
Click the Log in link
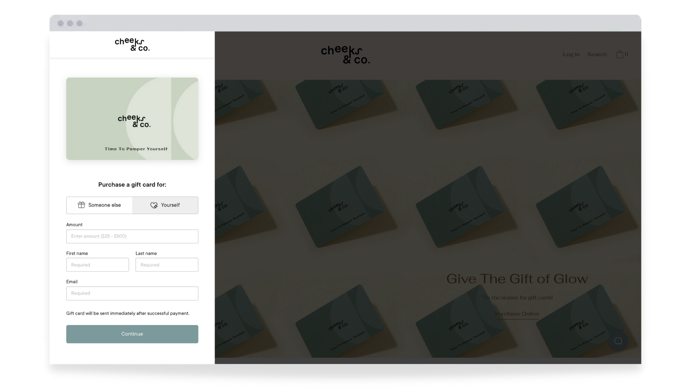(x=571, y=54)
